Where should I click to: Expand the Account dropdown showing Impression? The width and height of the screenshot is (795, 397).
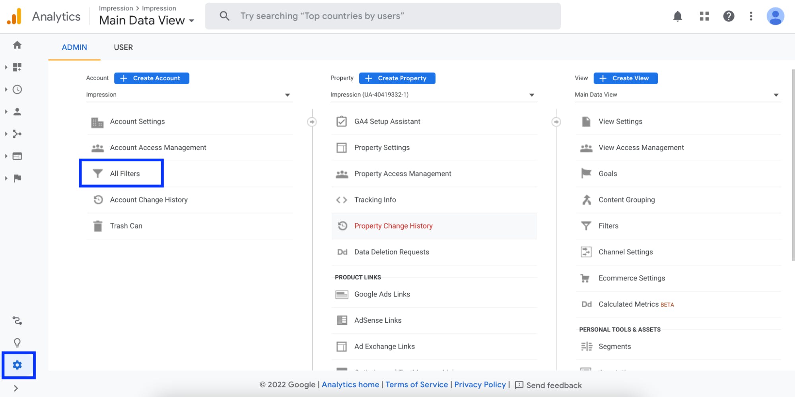coord(189,95)
